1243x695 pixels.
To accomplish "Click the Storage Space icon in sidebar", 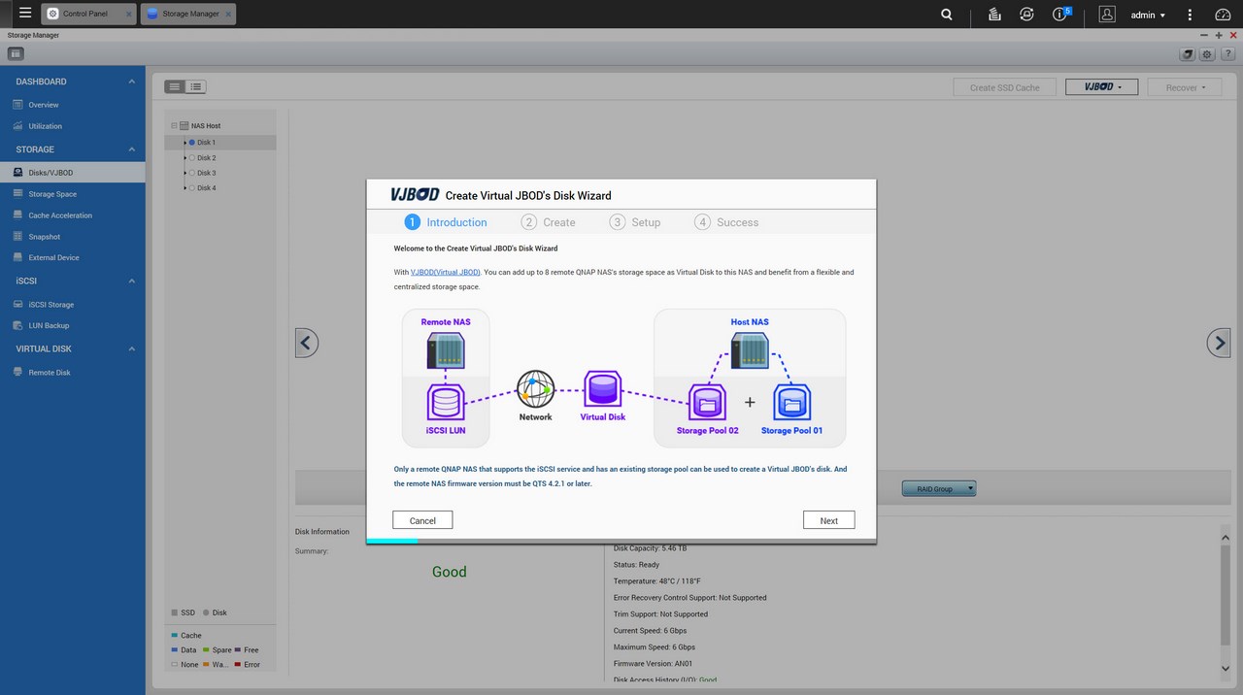I will click(17, 194).
